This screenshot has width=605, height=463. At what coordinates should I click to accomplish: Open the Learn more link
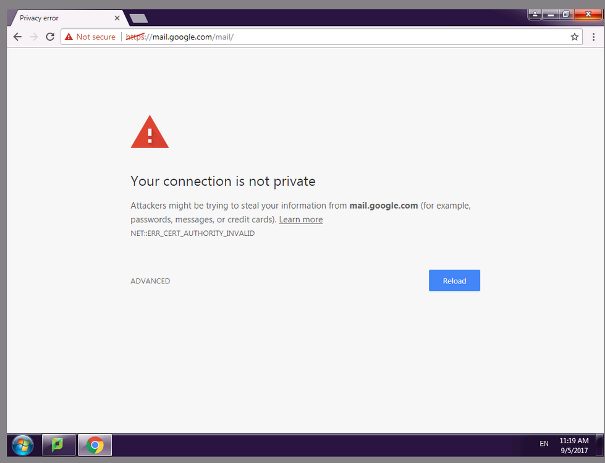point(300,219)
